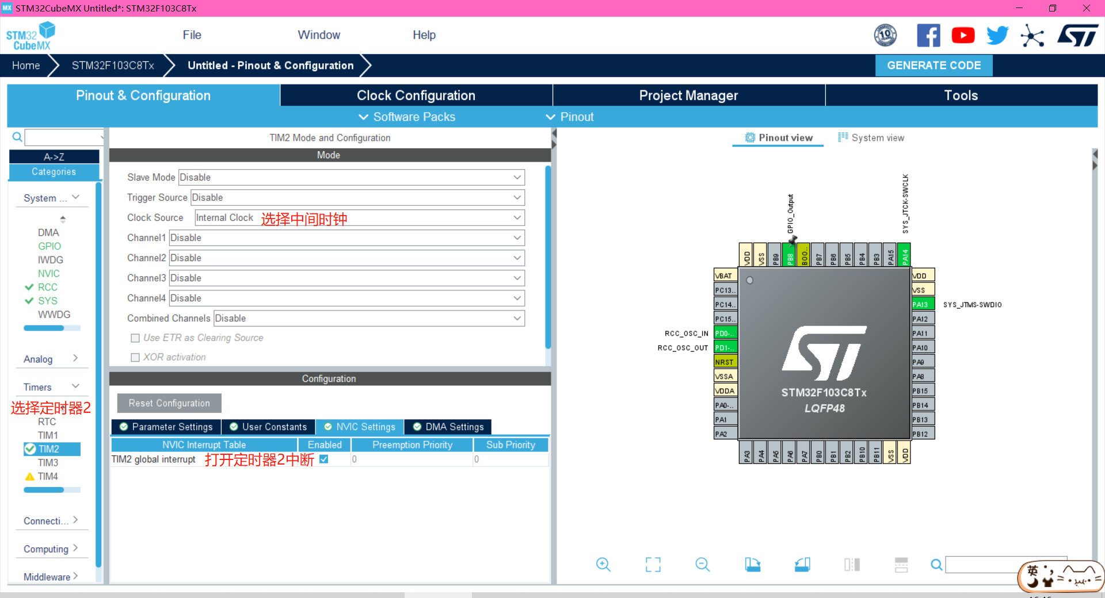This screenshot has height=598, width=1105.
Task: Open the Trigger Source dropdown
Action: pyautogui.click(x=357, y=197)
